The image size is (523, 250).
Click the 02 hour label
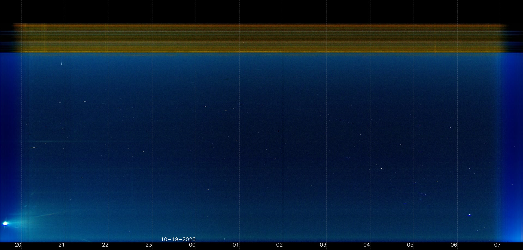click(x=279, y=245)
